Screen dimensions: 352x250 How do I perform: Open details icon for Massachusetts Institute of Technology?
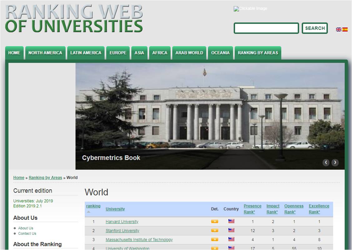215,239
